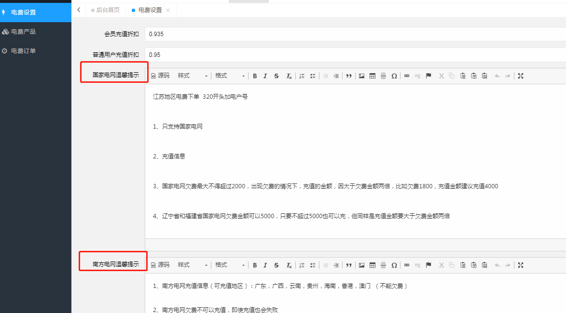Insert horizontal line in the 国家电网 editor
This screenshot has height=313, width=566.
383,76
